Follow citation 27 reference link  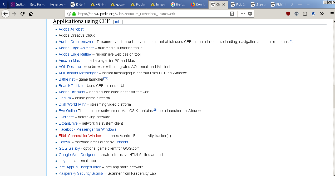pyautogui.click(x=106, y=79)
